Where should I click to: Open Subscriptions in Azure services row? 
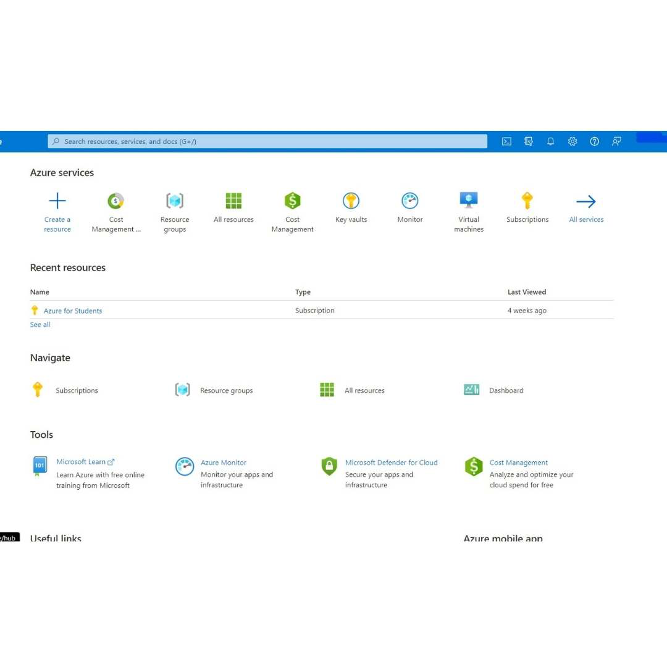pyautogui.click(x=527, y=201)
